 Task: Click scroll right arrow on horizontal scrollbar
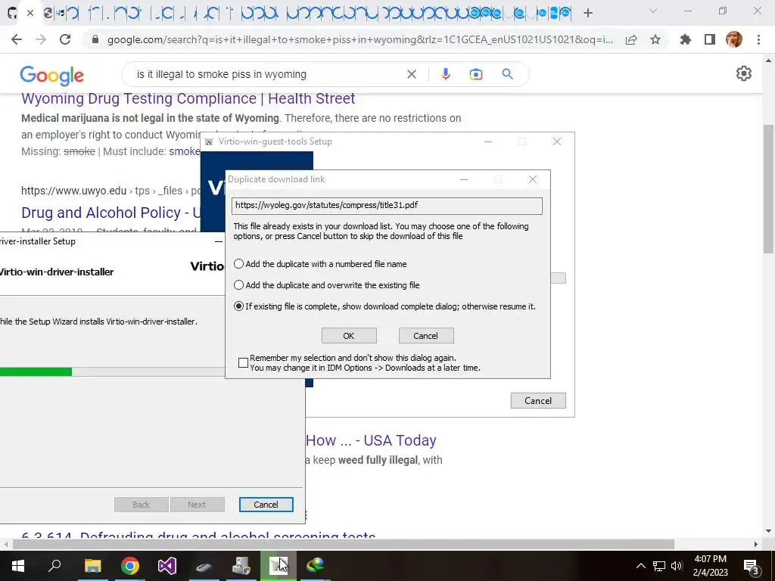pos(756,544)
